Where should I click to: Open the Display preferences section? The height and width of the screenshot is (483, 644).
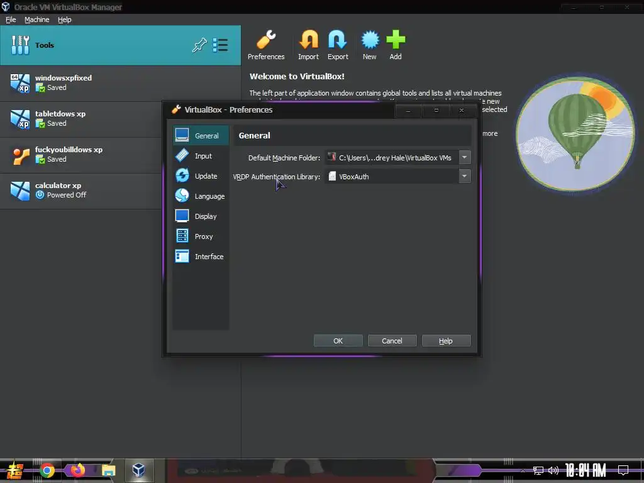[201, 216]
